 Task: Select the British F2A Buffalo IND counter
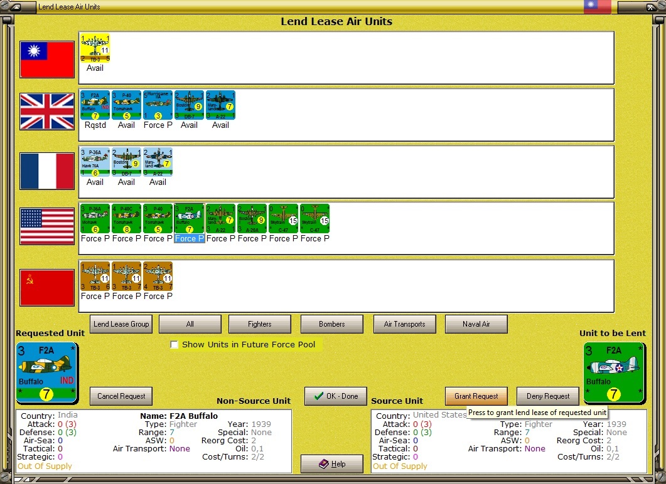(95, 105)
